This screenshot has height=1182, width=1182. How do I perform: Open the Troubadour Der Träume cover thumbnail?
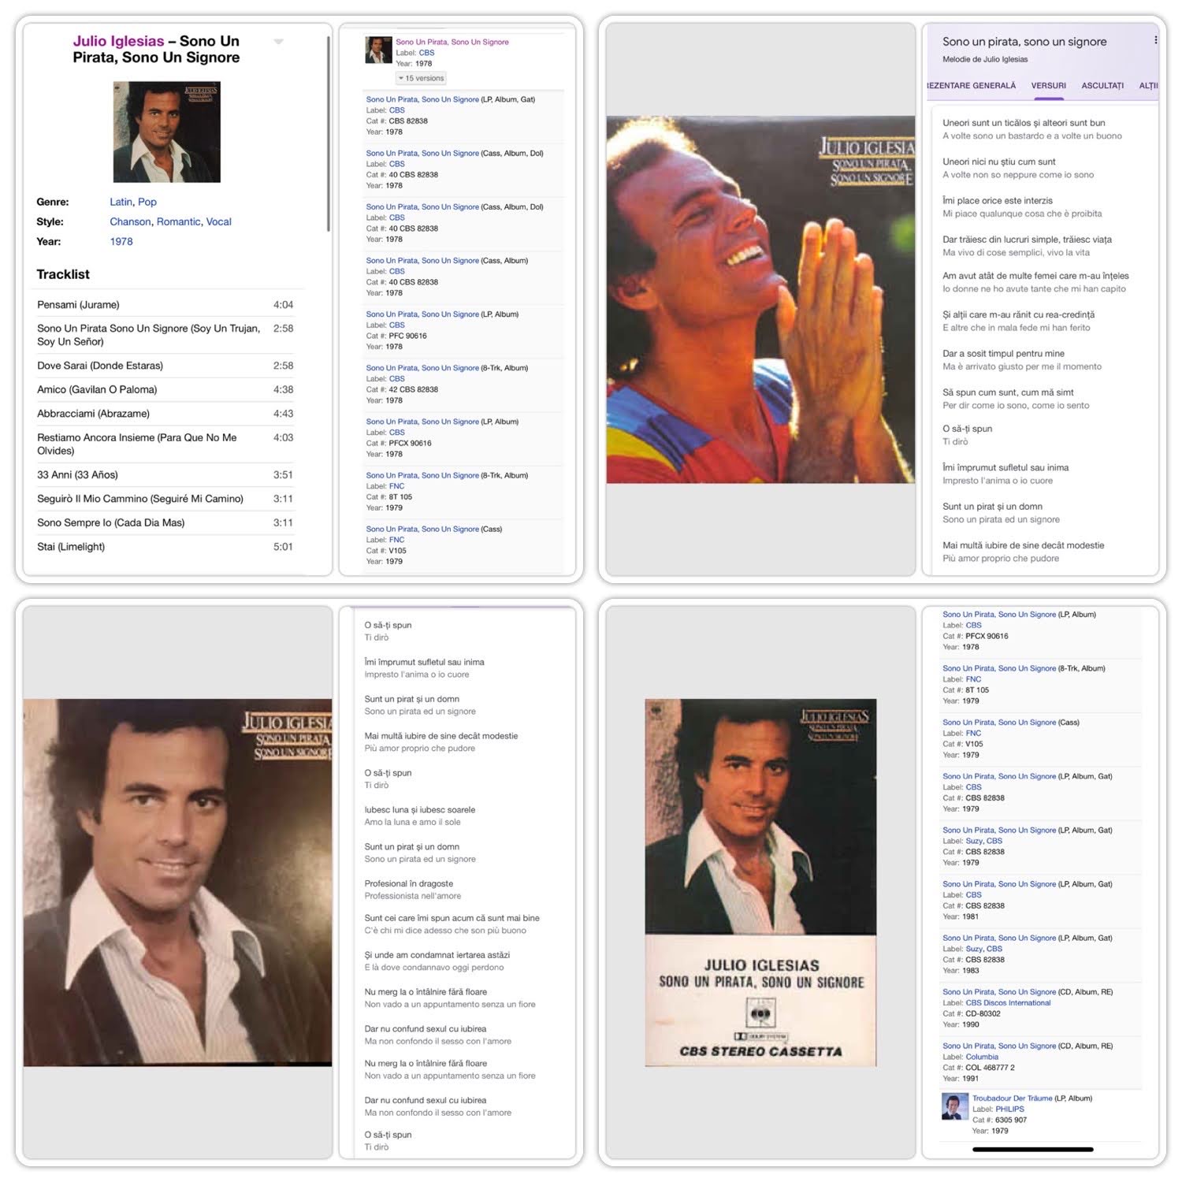coord(955,1106)
